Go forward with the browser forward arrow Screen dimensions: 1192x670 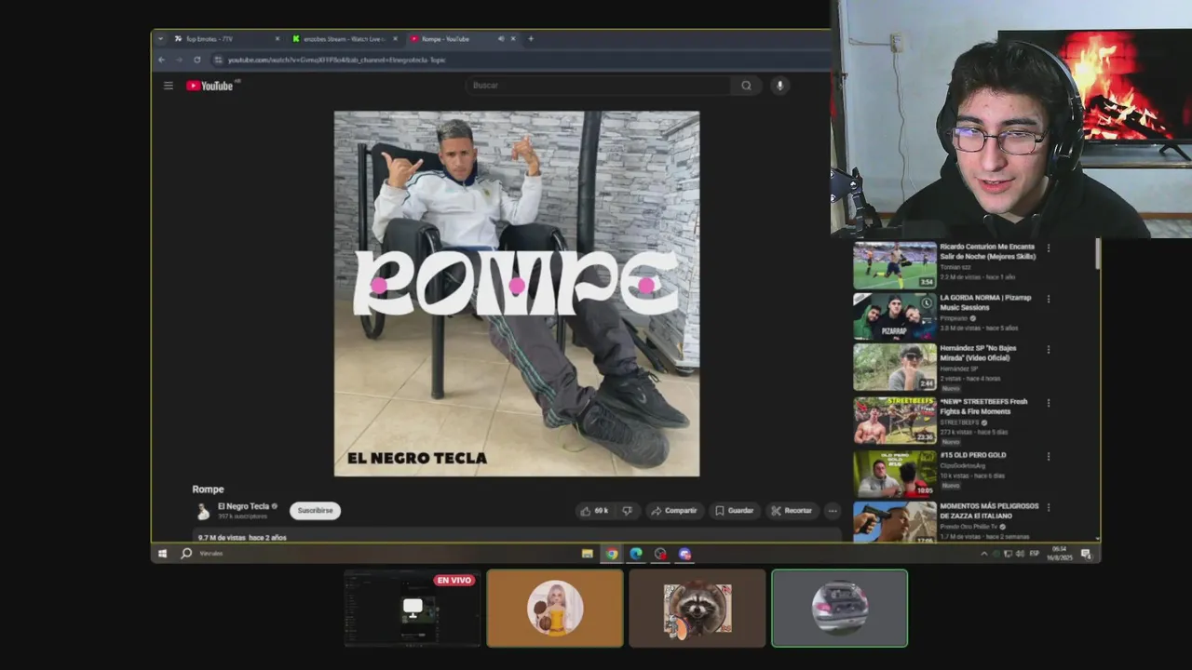179,60
